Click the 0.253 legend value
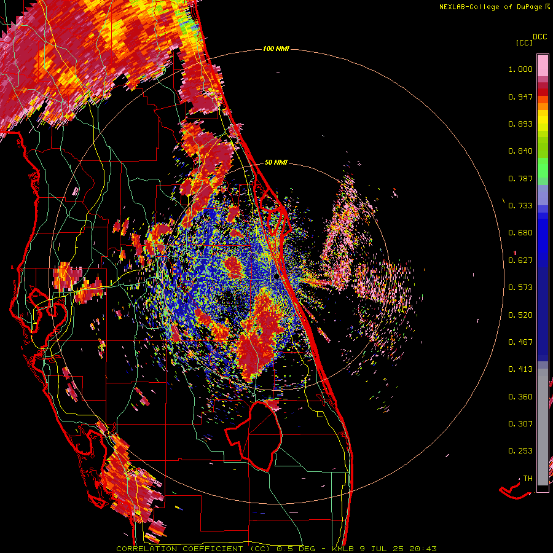This screenshot has height=553, width=553. click(520, 451)
